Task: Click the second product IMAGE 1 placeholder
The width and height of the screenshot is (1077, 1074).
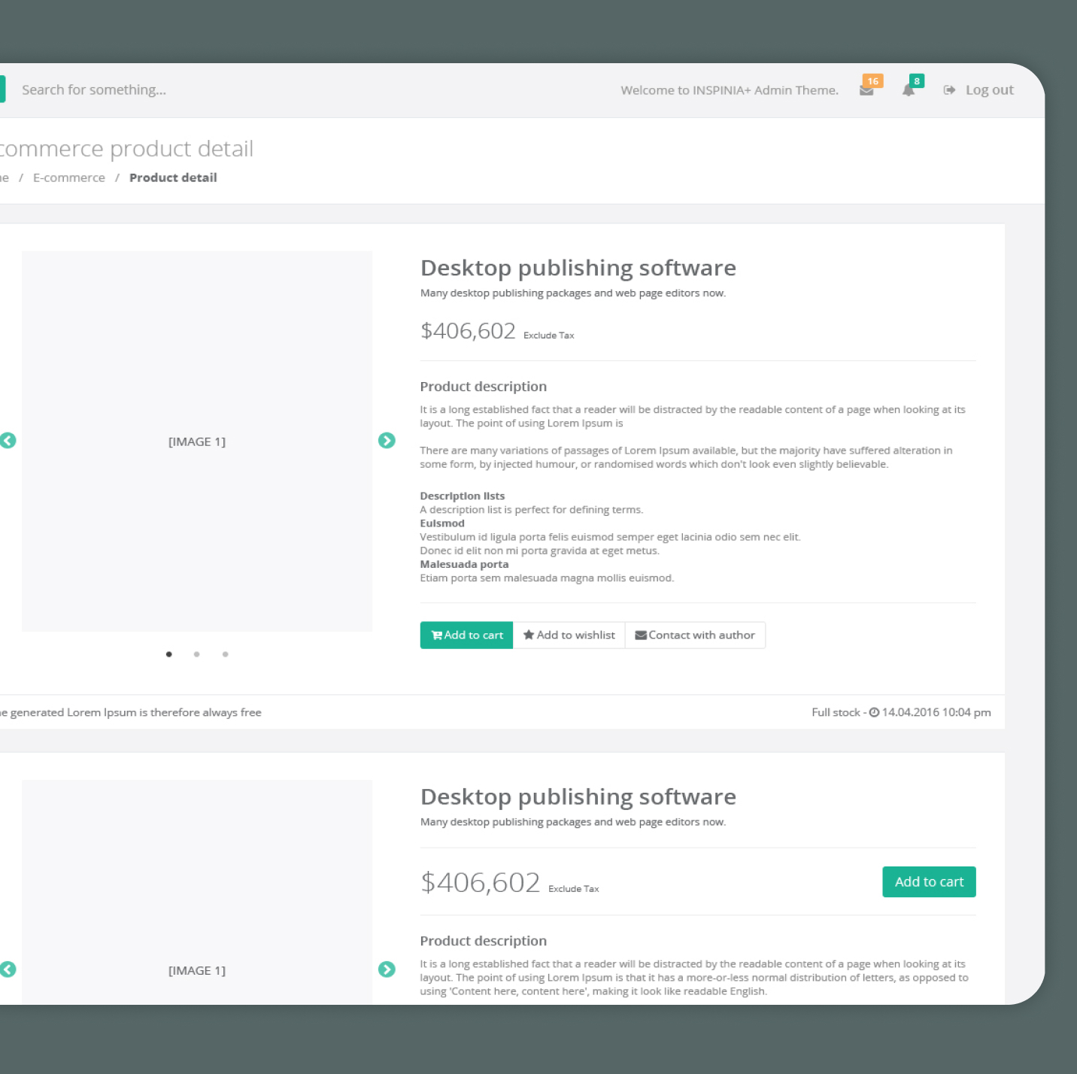Action: point(197,970)
